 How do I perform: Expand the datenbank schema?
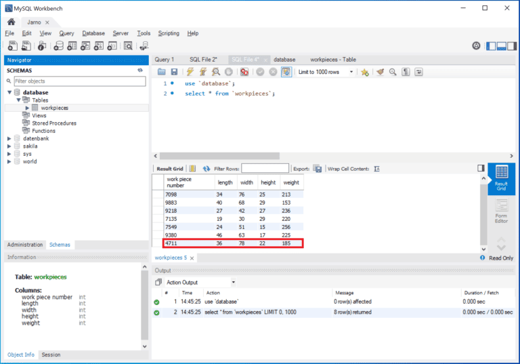point(9,138)
